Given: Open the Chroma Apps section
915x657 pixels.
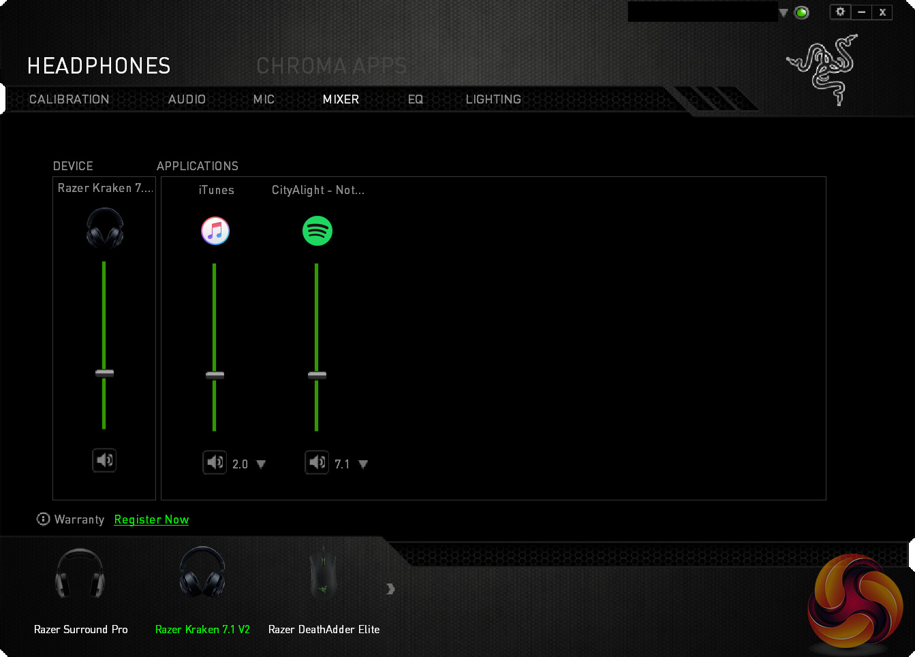Looking at the screenshot, I should coord(332,66).
